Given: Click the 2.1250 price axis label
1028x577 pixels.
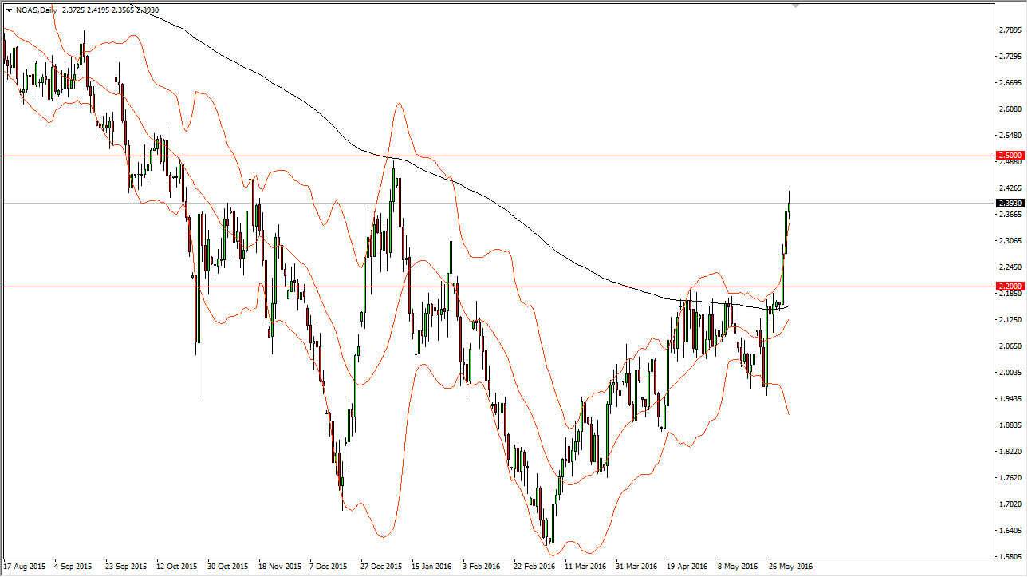Looking at the screenshot, I should point(1010,320).
